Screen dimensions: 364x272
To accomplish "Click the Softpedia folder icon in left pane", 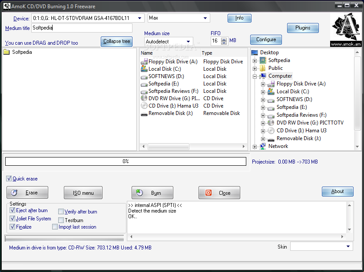I will (6, 52).
